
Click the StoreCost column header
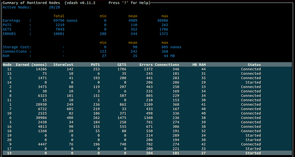click(x=63, y=65)
